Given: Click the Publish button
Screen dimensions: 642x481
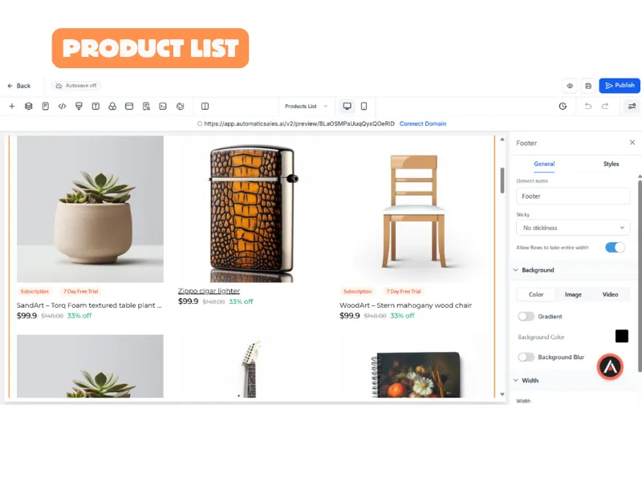Looking at the screenshot, I should [x=620, y=86].
